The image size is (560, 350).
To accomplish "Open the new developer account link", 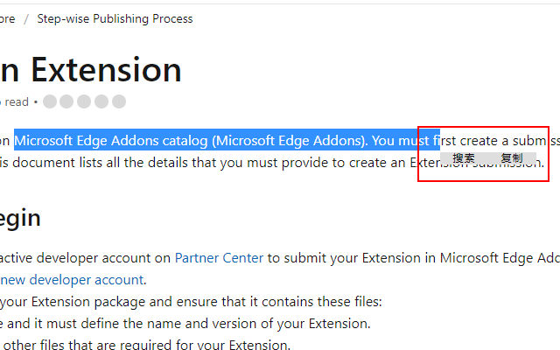I will pyautogui.click(x=72, y=280).
